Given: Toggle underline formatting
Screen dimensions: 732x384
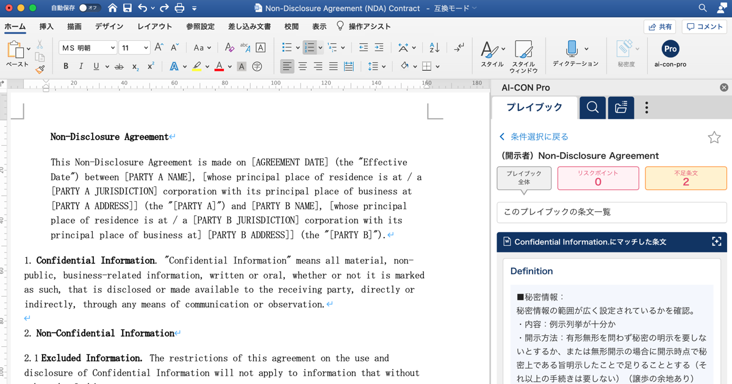Looking at the screenshot, I should (x=96, y=66).
